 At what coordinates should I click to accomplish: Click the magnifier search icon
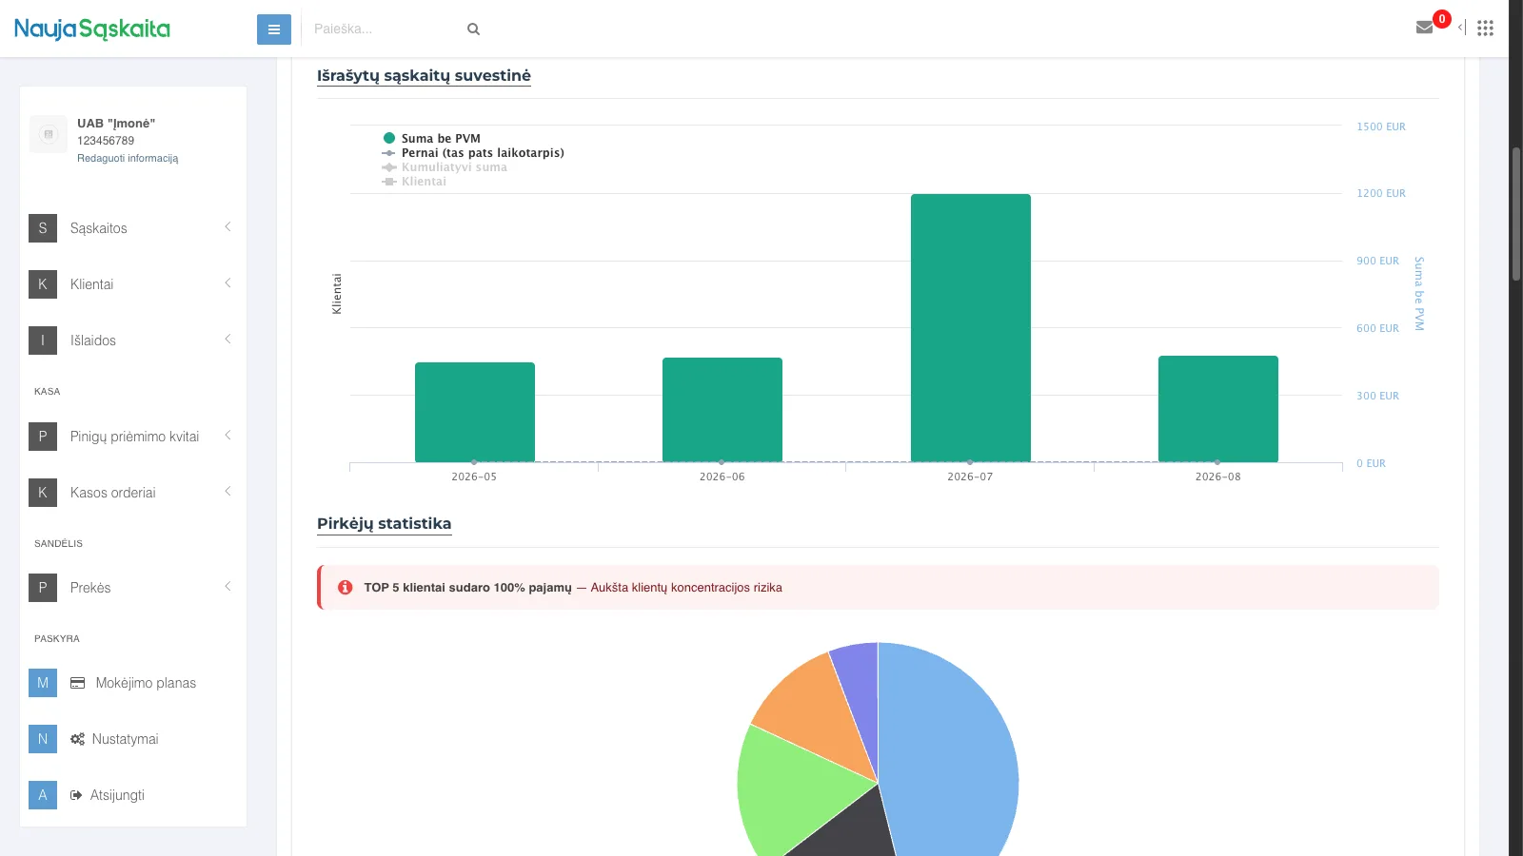coord(473,29)
